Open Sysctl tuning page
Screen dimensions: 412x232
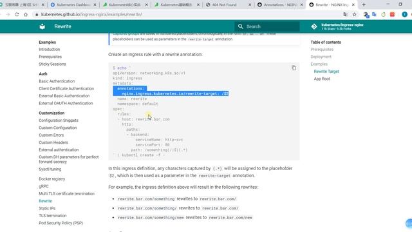50,169
